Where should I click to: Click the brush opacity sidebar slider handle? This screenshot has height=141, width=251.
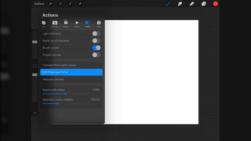(x=35, y=75)
